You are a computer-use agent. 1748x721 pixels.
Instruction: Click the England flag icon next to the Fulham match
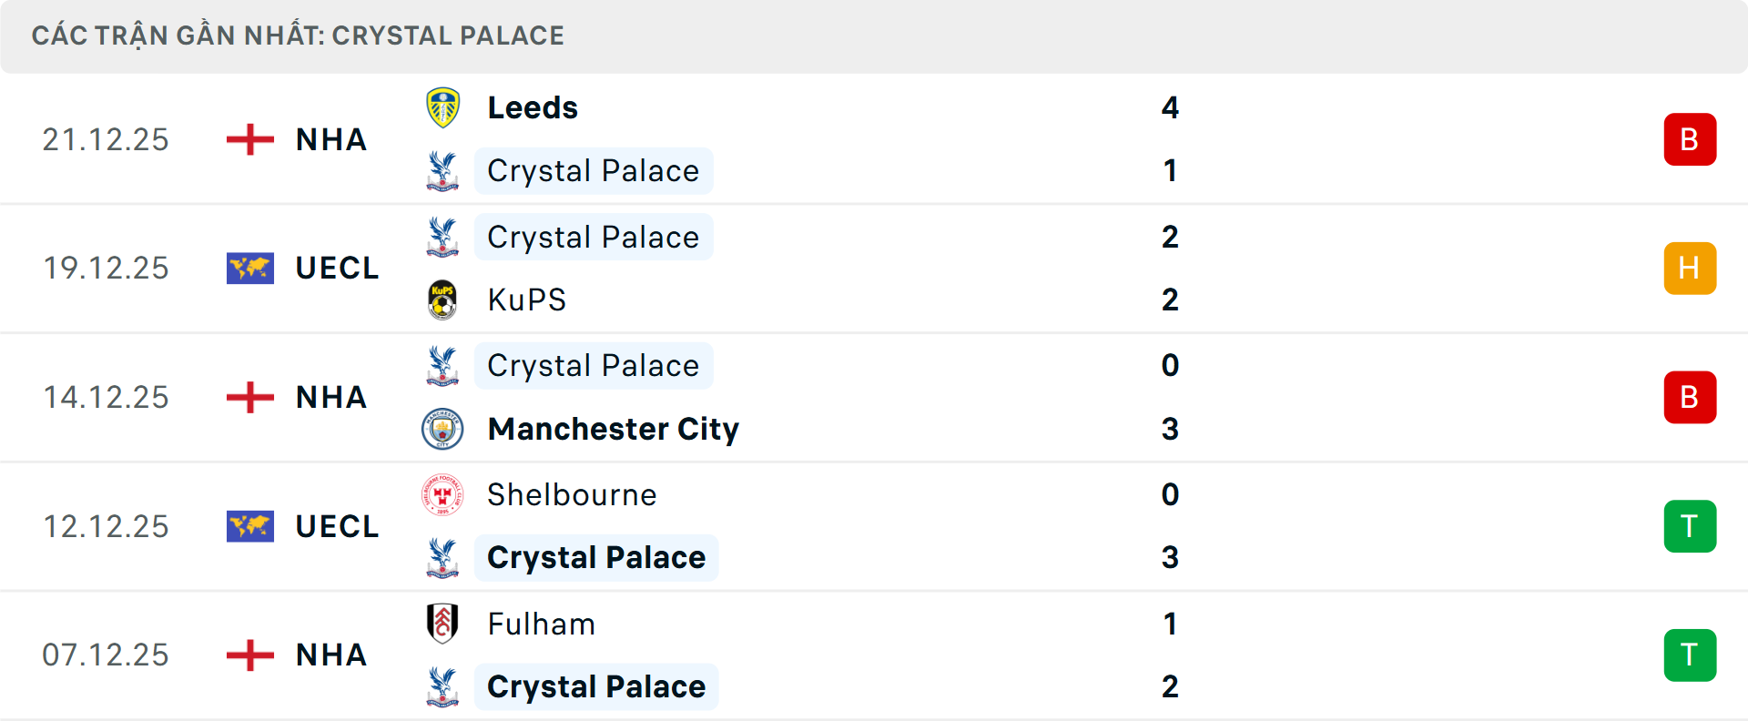coord(249,655)
